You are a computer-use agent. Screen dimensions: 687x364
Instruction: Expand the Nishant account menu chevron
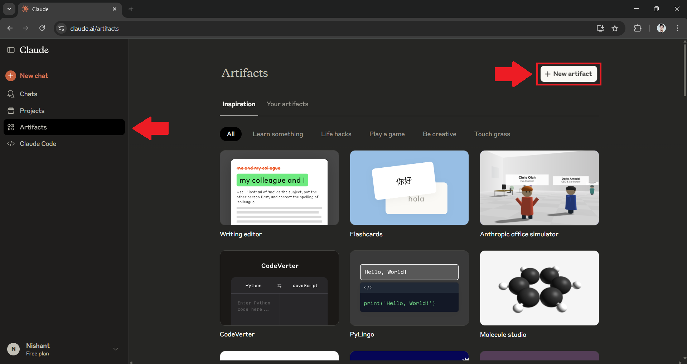click(116, 349)
